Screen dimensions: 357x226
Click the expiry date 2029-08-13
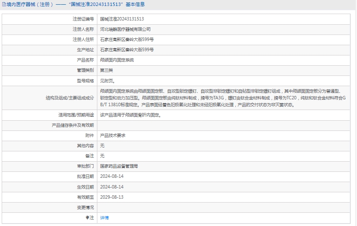[x=111, y=197]
